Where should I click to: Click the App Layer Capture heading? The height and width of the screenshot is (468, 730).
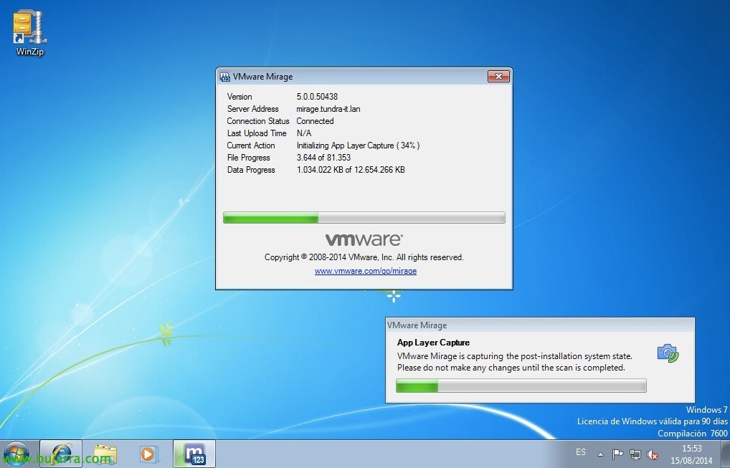[433, 343]
